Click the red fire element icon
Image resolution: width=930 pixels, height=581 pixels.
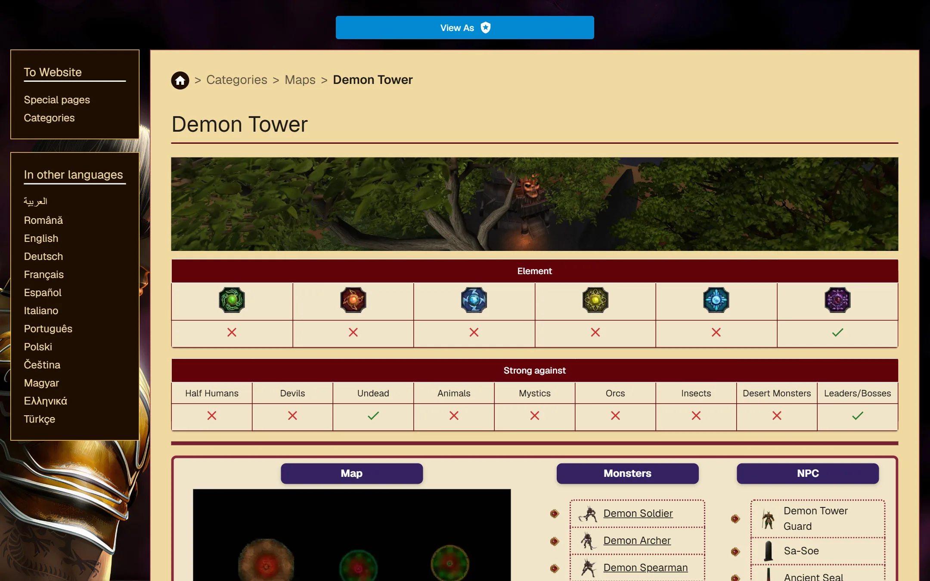(x=353, y=300)
